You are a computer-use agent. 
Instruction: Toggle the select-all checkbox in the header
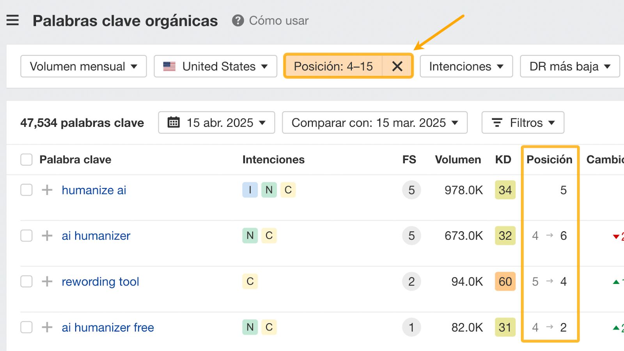point(26,160)
